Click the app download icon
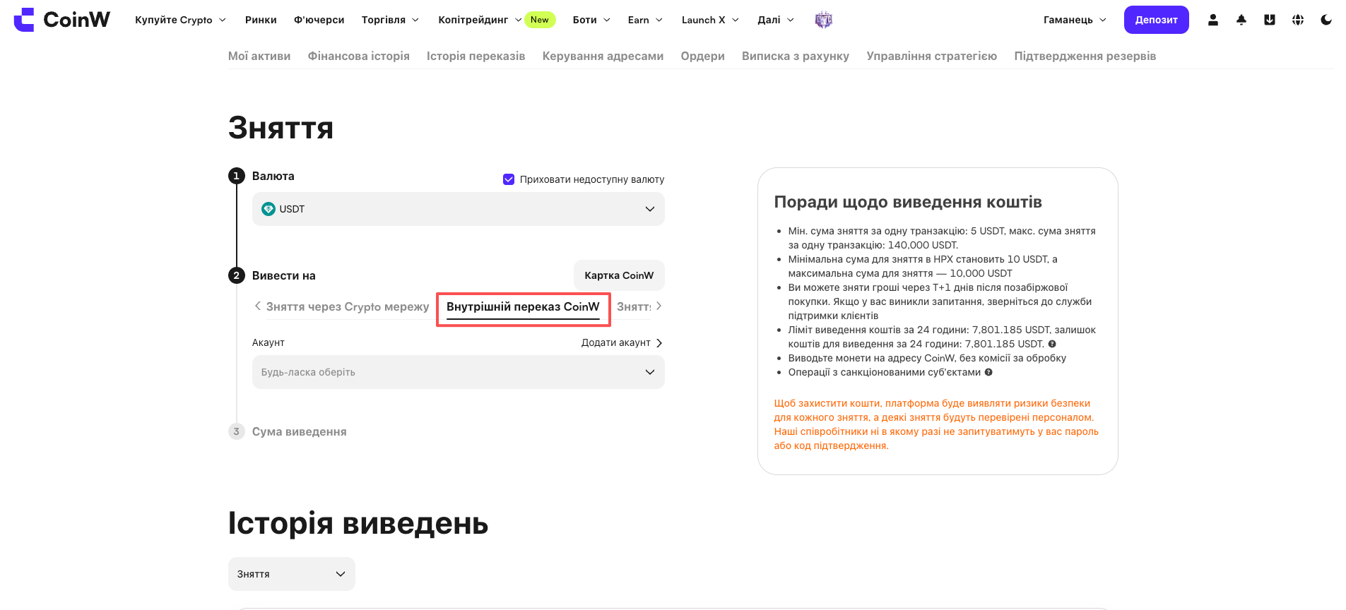1346x610 pixels. [x=1270, y=20]
